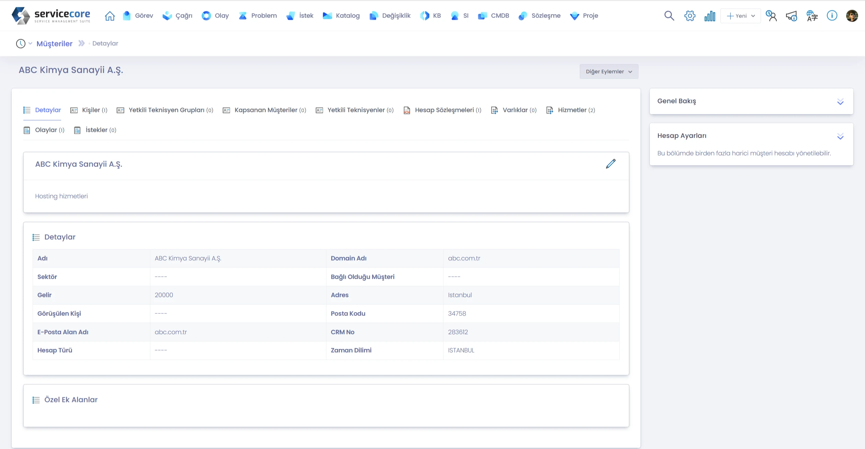Switch to the Hizmetler tab
865x449 pixels.
click(x=570, y=110)
